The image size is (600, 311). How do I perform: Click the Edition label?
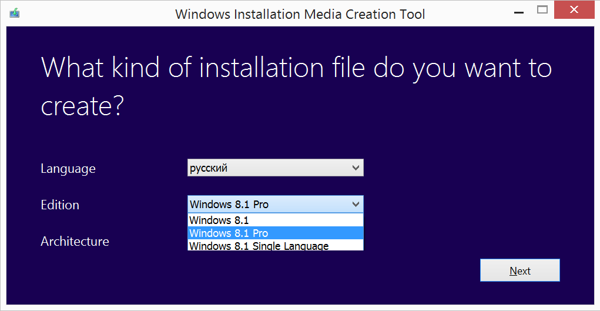tap(60, 205)
